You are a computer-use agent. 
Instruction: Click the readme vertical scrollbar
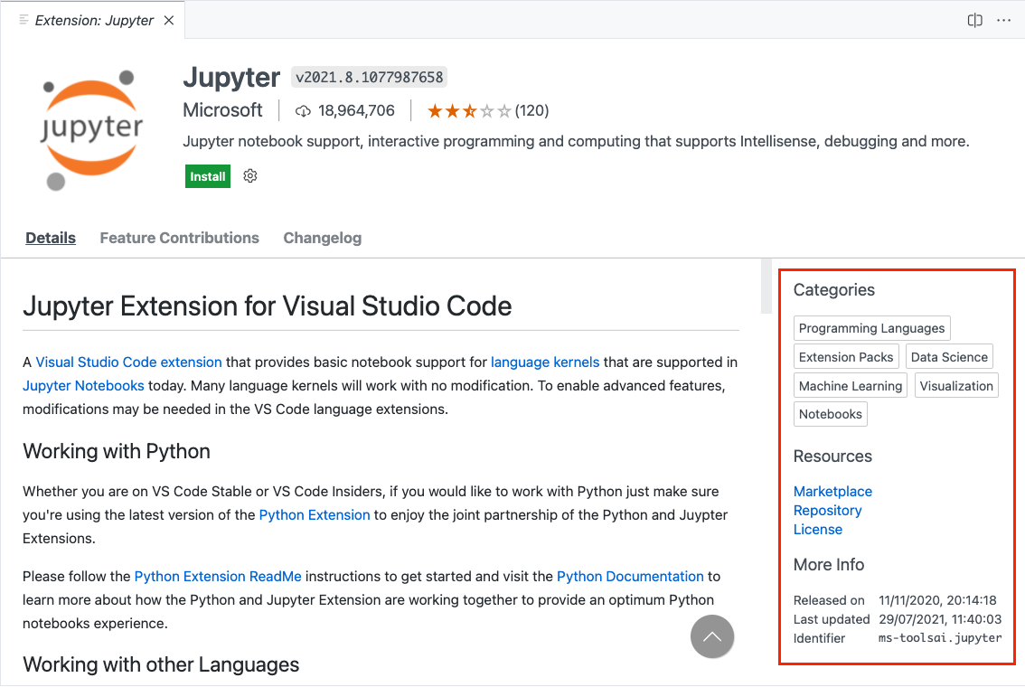[766, 287]
